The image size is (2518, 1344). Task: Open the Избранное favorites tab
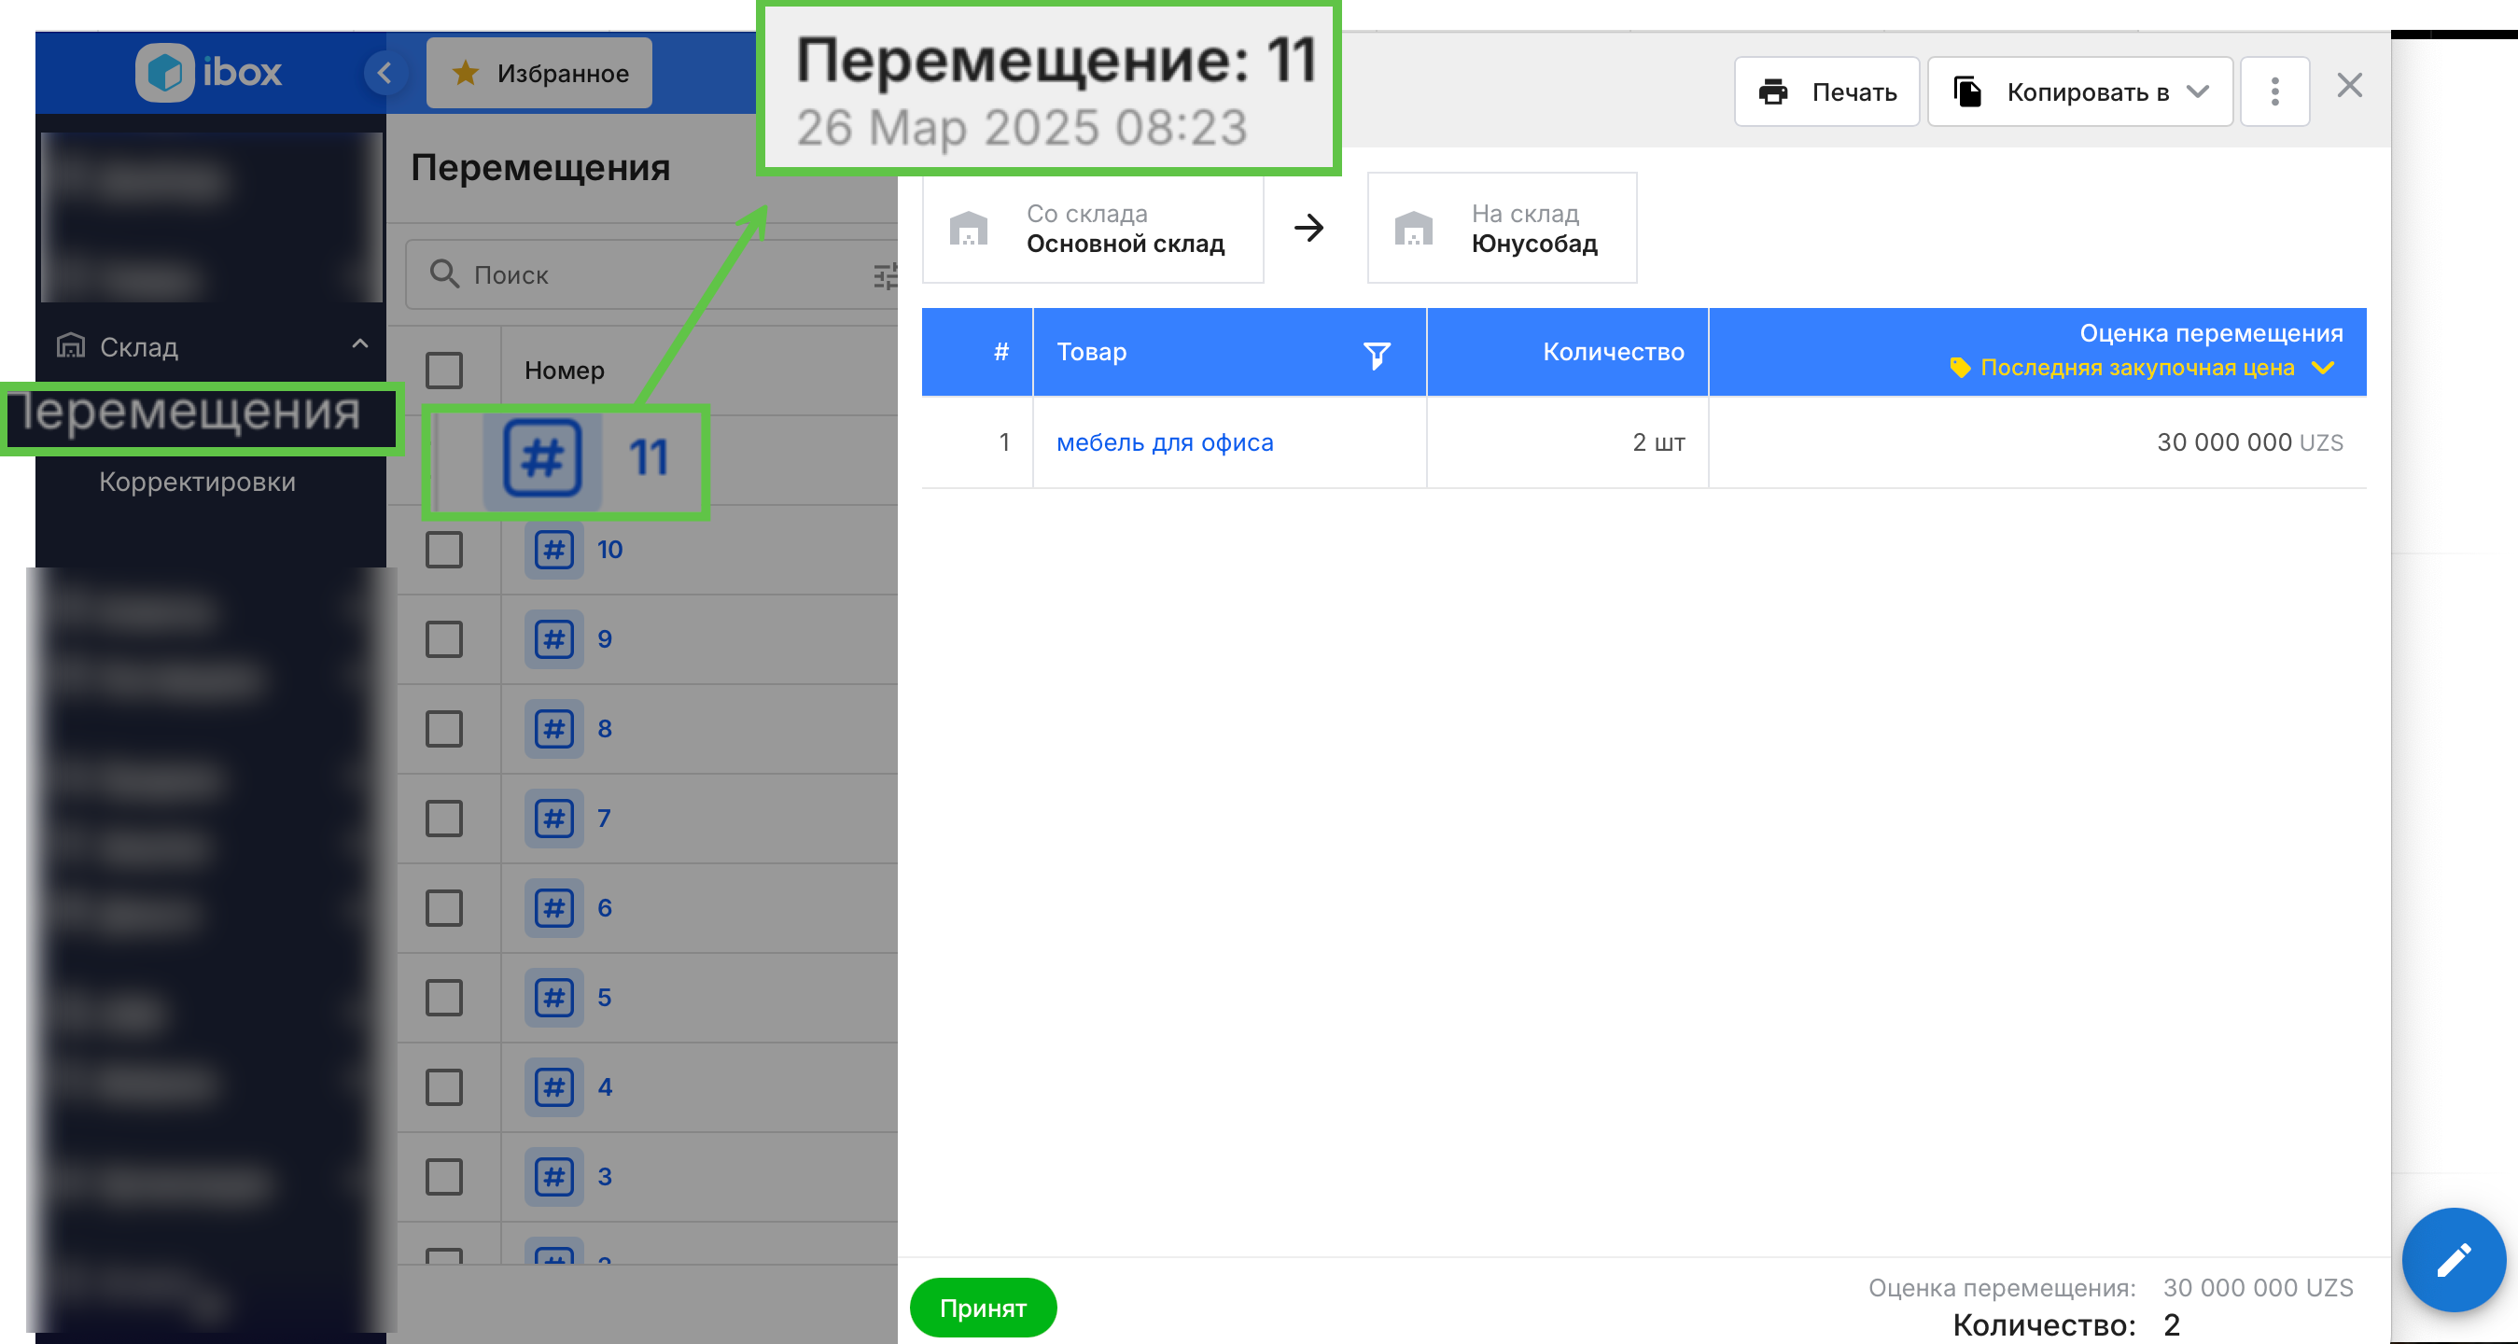click(539, 74)
